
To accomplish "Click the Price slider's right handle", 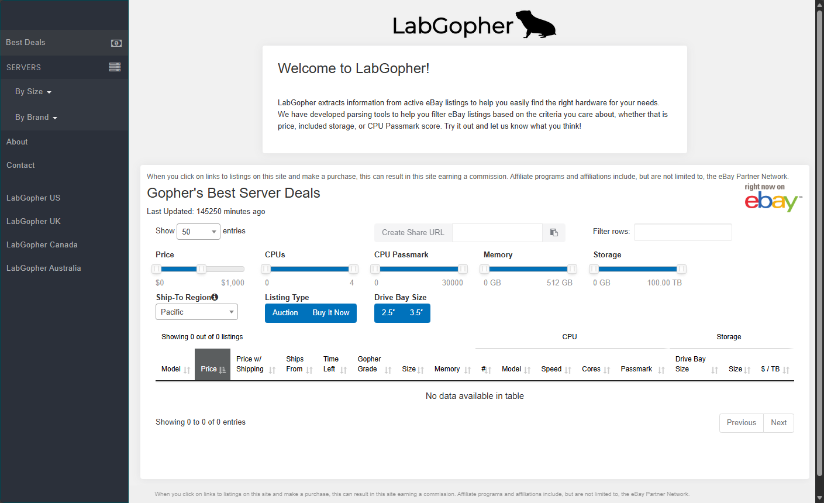I will point(201,269).
